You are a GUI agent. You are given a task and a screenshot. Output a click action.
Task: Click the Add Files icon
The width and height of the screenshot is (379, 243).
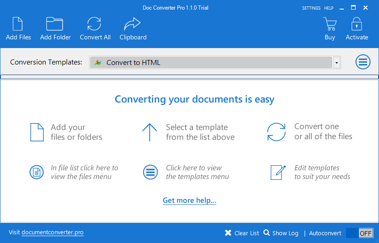(18, 24)
